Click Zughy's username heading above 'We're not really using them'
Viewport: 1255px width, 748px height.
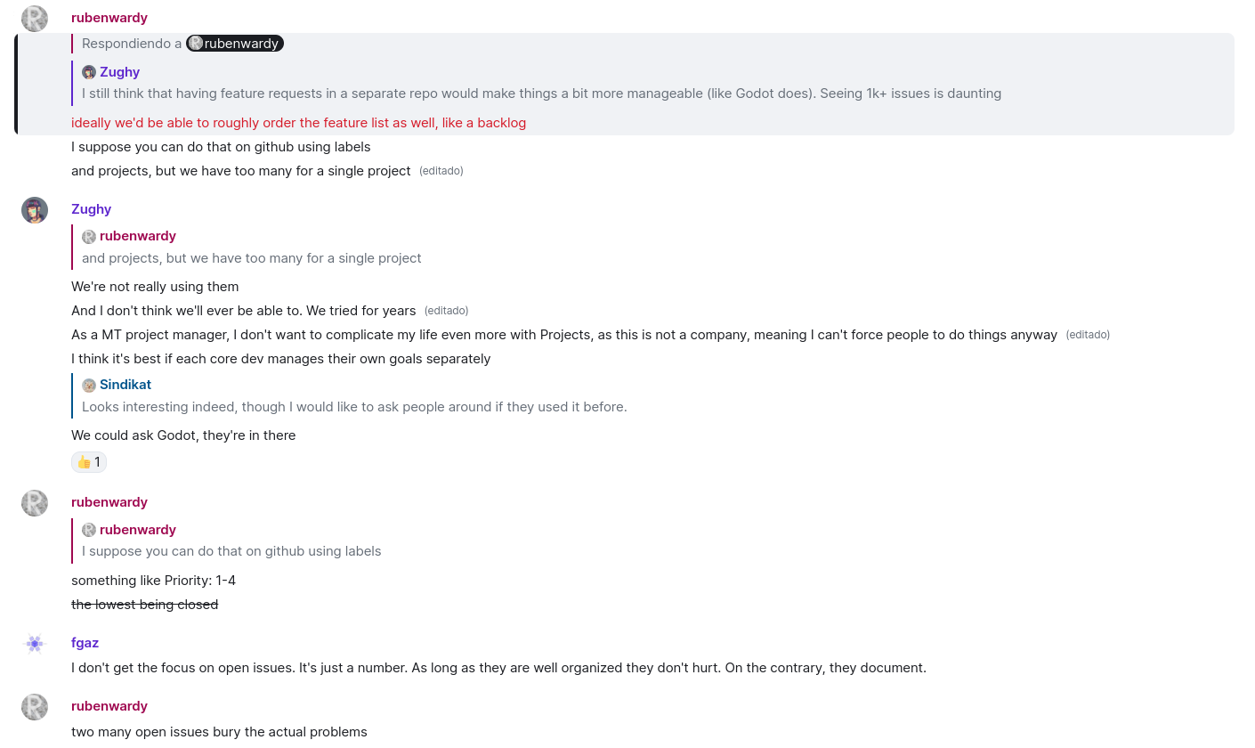click(x=91, y=209)
